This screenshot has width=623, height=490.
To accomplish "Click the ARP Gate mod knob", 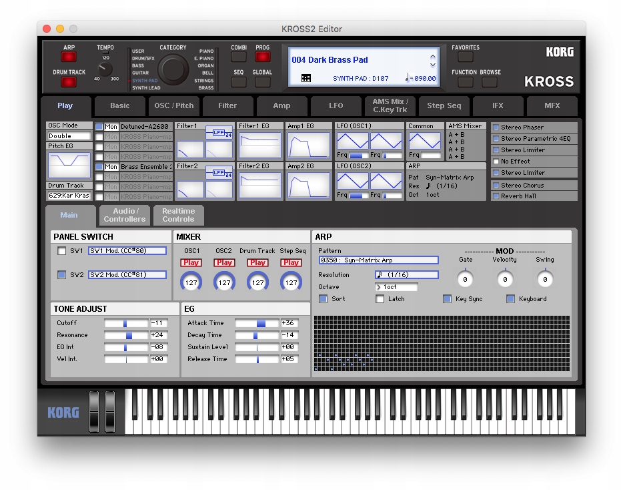I will click(465, 279).
